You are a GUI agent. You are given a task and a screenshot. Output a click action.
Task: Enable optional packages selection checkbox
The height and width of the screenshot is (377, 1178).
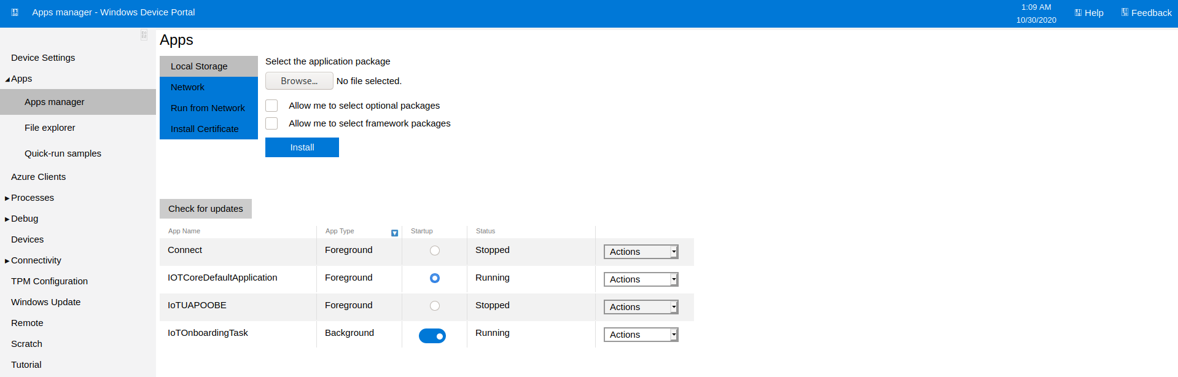click(x=271, y=106)
